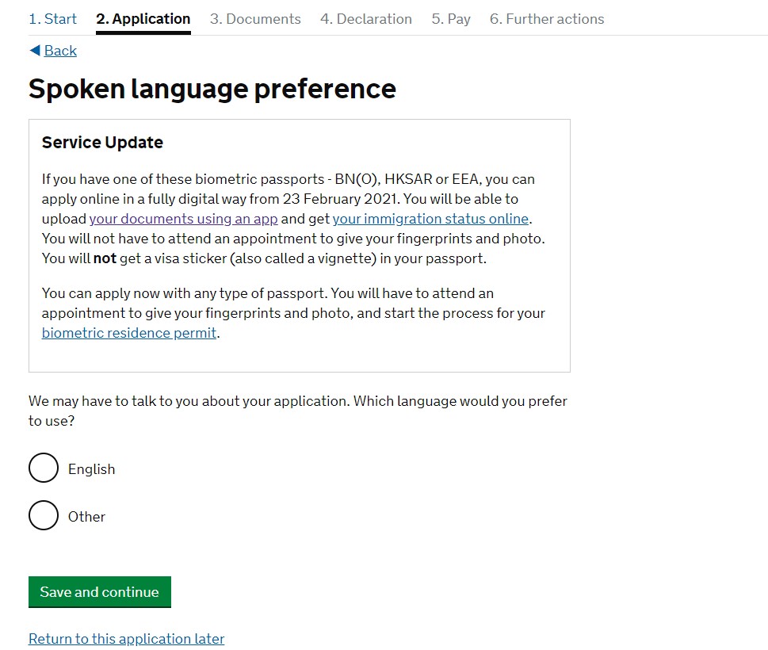
Task: Open 'your documents using an app' link
Action: 183,219
